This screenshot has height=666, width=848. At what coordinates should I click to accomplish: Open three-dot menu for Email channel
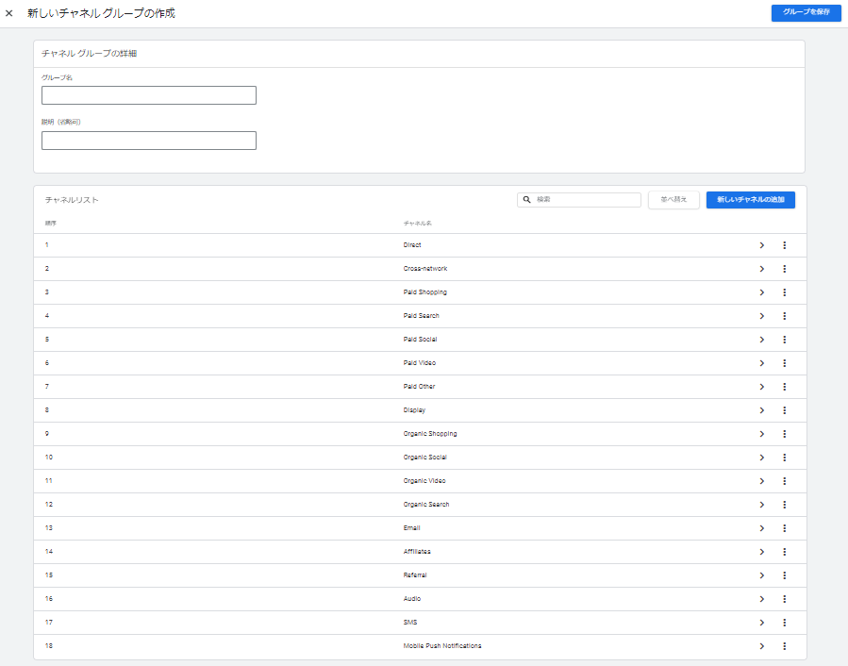pos(784,528)
